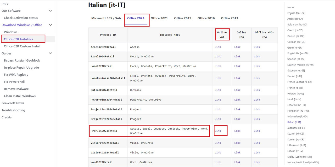Jump to Japanese [ja-JP] section
Viewport: 335px width, 167px height.
[296, 128]
